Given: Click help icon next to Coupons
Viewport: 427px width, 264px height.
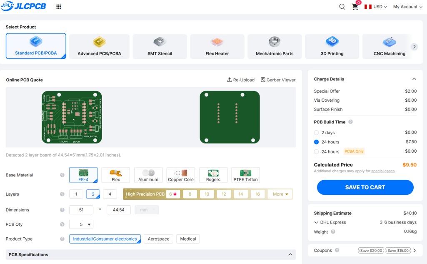Looking at the screenshot, I should click(337, 250).
